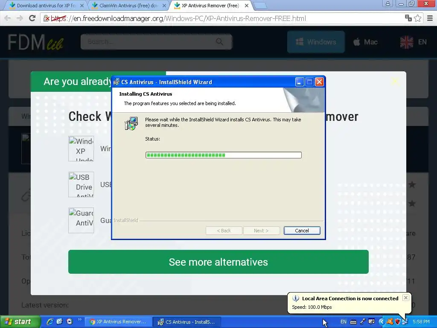Click the EN language bar indicator

click(x=344, y=322)
